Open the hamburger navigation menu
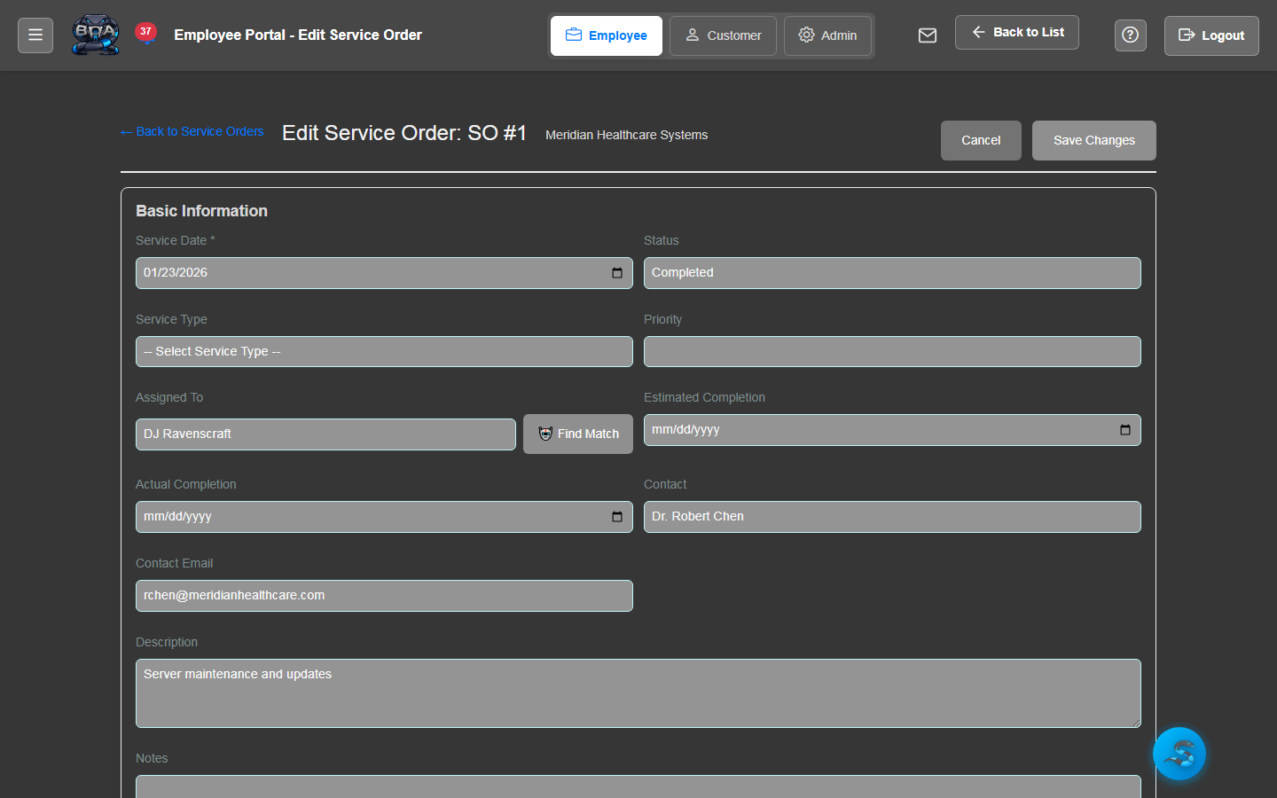 click(x=35, y=35)
